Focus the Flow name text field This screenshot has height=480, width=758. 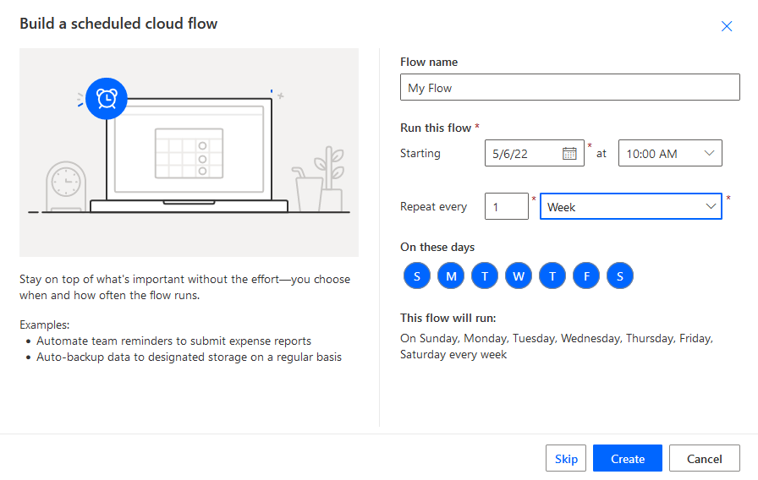(570, 87)
